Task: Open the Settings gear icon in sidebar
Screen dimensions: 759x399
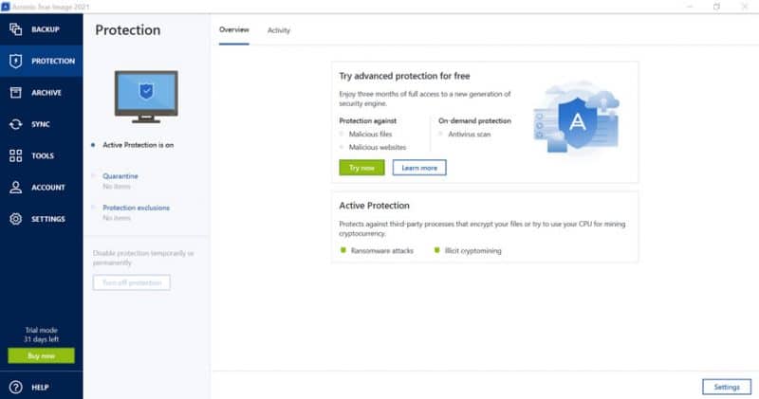Action: tap(15, 219)
